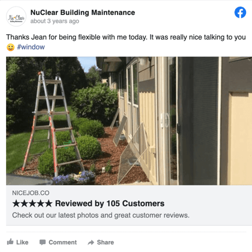
Task: Click the smiley face emoji
Action: coord(10,47)
